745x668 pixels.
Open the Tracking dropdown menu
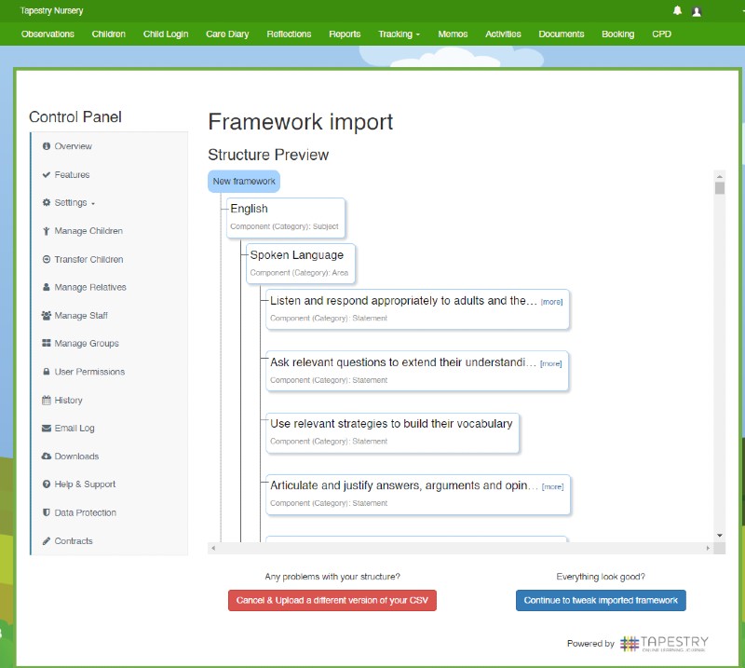pyautogui.click(x=399, y=34)
